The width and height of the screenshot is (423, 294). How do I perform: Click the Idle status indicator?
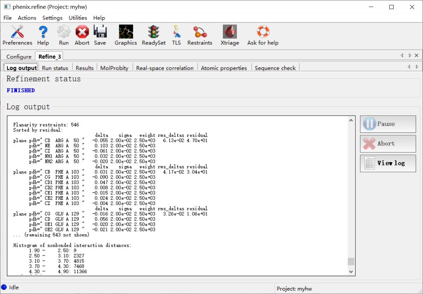tap(10, 287)
